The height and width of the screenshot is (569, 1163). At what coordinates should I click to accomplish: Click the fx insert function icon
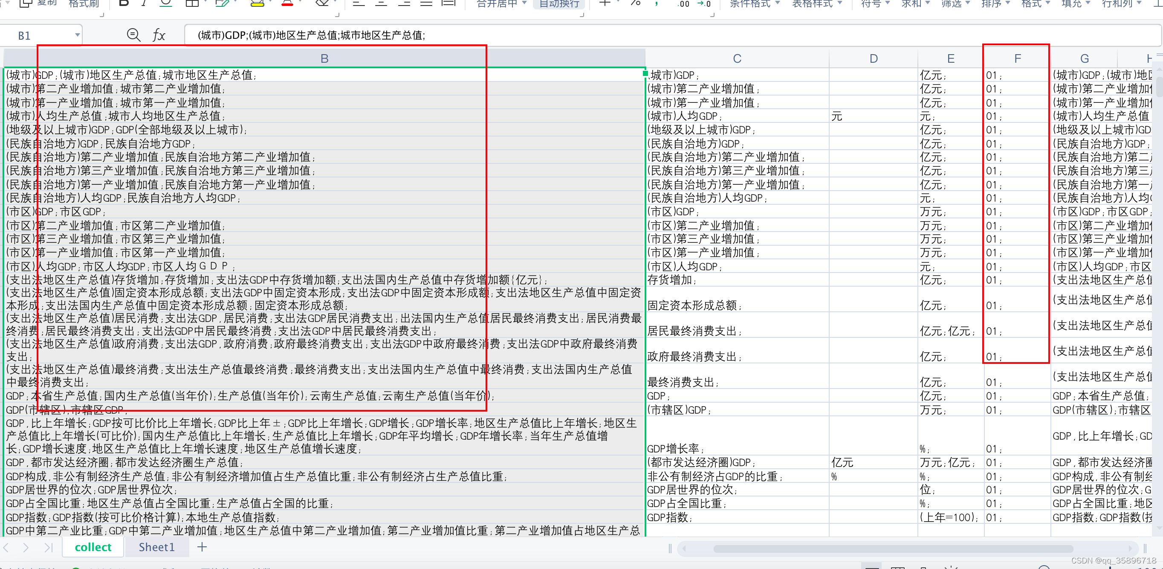coord(159,35)
